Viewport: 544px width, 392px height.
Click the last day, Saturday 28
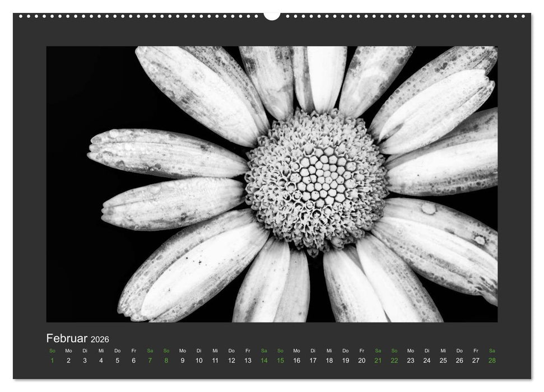(492, 361)
